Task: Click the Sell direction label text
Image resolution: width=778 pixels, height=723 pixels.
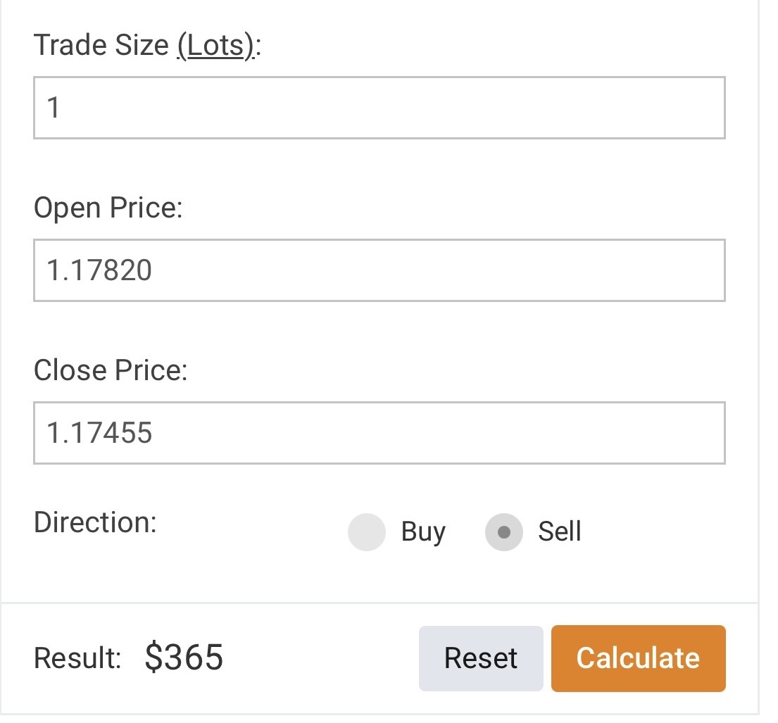Action: coord(560,532)
